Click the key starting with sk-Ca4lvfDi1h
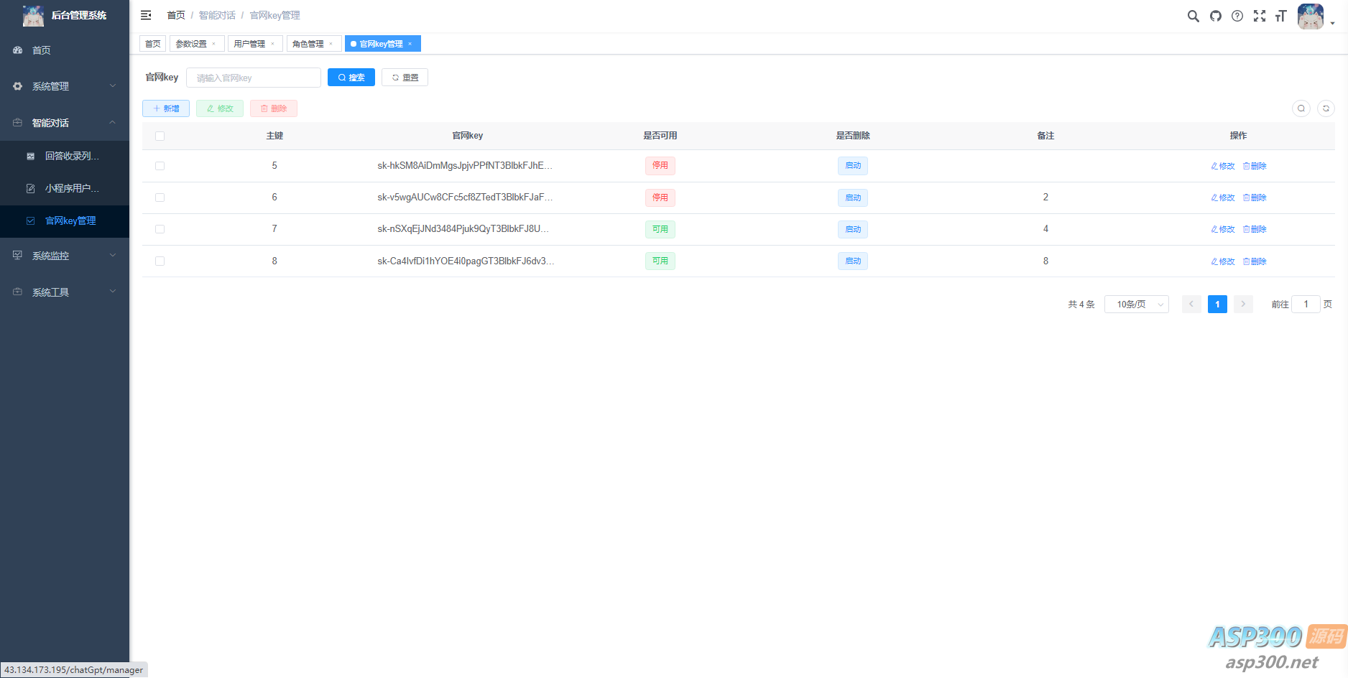This screenshot has width=1348, height=678. click(x=466, y=261)
